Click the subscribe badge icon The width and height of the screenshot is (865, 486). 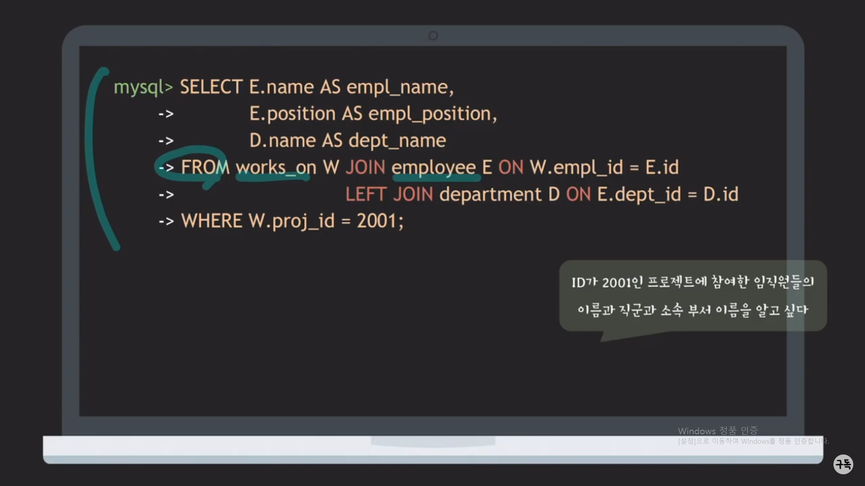pos(843,464)
